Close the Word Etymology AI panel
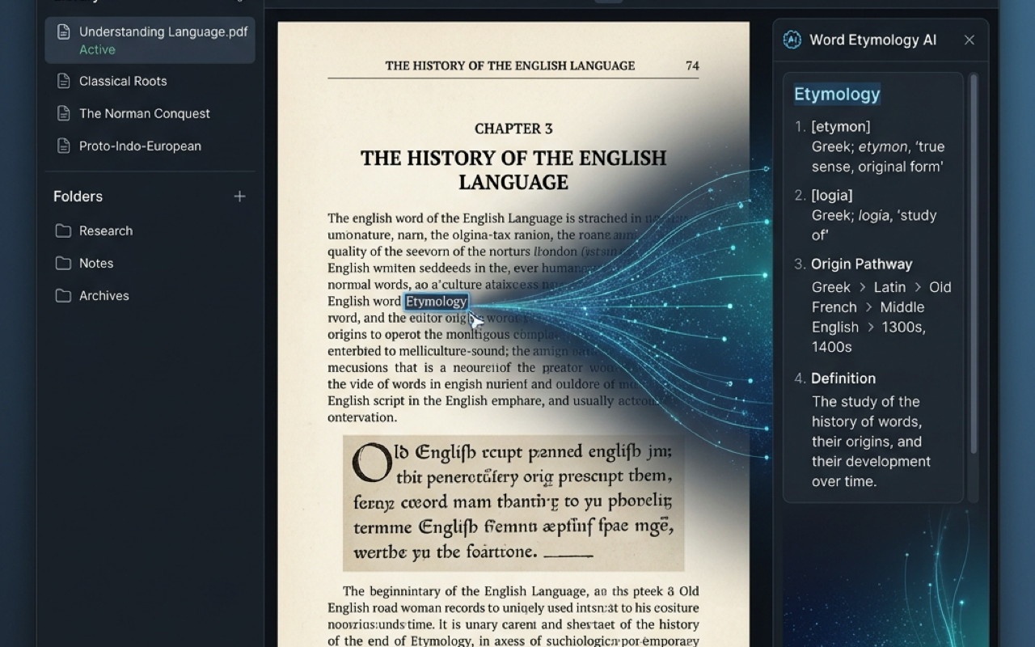1035x647 pixels. [x=970, y=40]
